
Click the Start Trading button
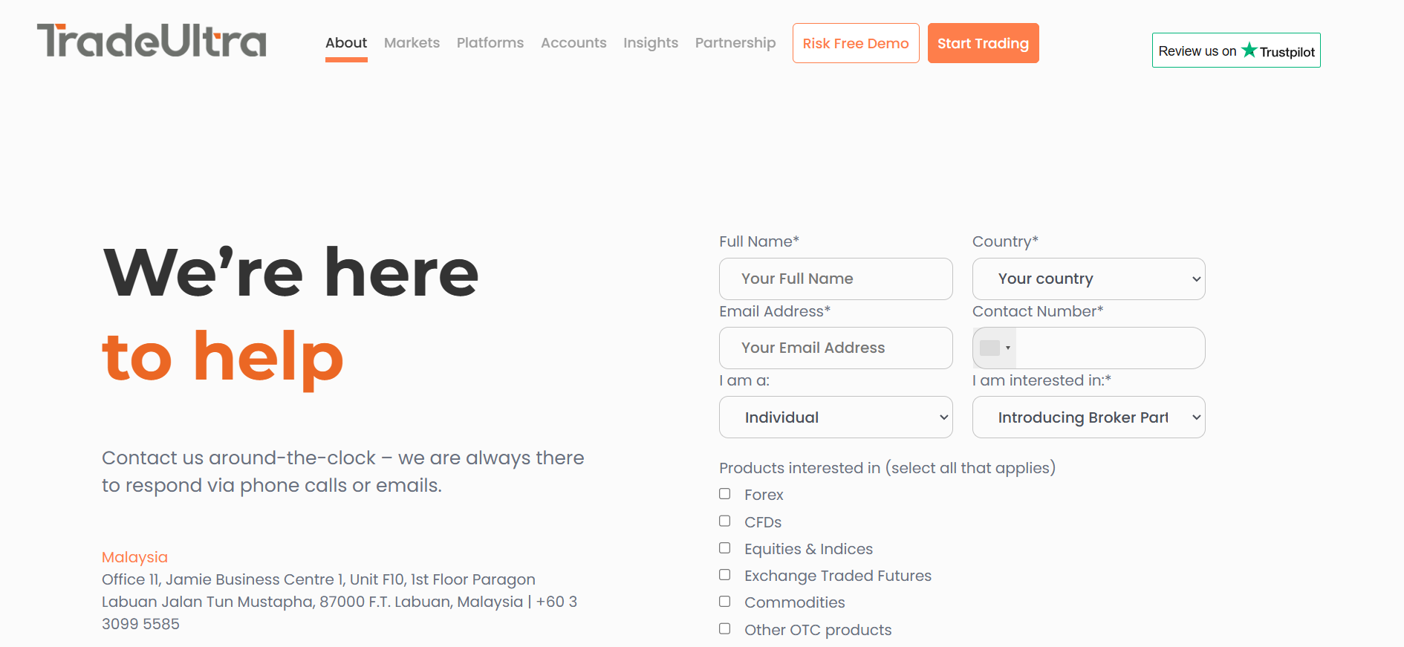pyautogui.click(x=983, y=43)
